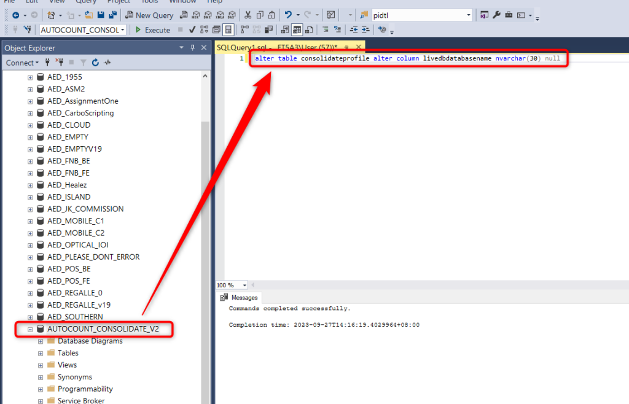629x404 pixels.
Task: Click the Disconnect icon in Object Explorer
Action: [60, 63]
